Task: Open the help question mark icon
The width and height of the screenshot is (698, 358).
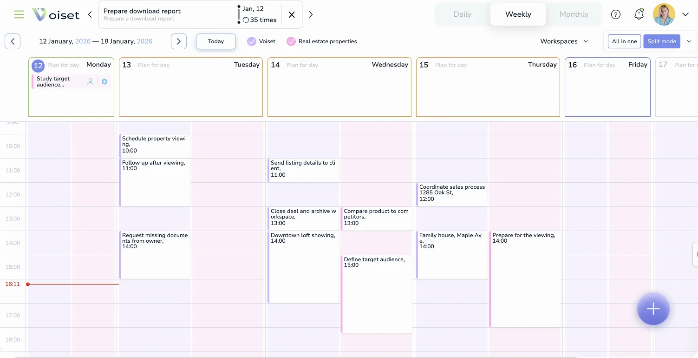Action: (616, 14)
